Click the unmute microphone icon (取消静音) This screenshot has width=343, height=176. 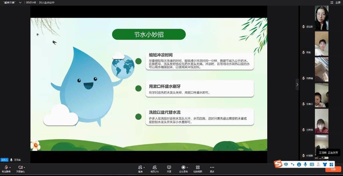(6, 167)
